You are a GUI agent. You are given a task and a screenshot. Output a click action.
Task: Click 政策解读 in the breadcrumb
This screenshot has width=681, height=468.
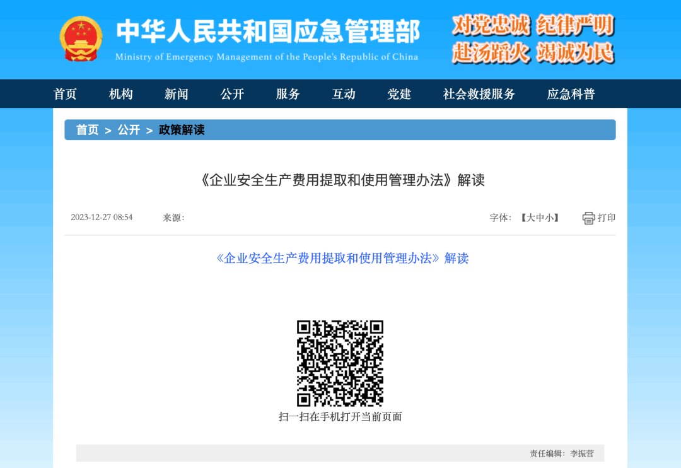182,130
